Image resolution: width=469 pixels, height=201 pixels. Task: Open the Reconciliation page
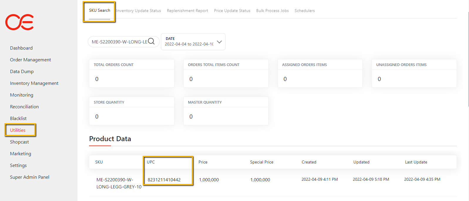tap(24, 107)
